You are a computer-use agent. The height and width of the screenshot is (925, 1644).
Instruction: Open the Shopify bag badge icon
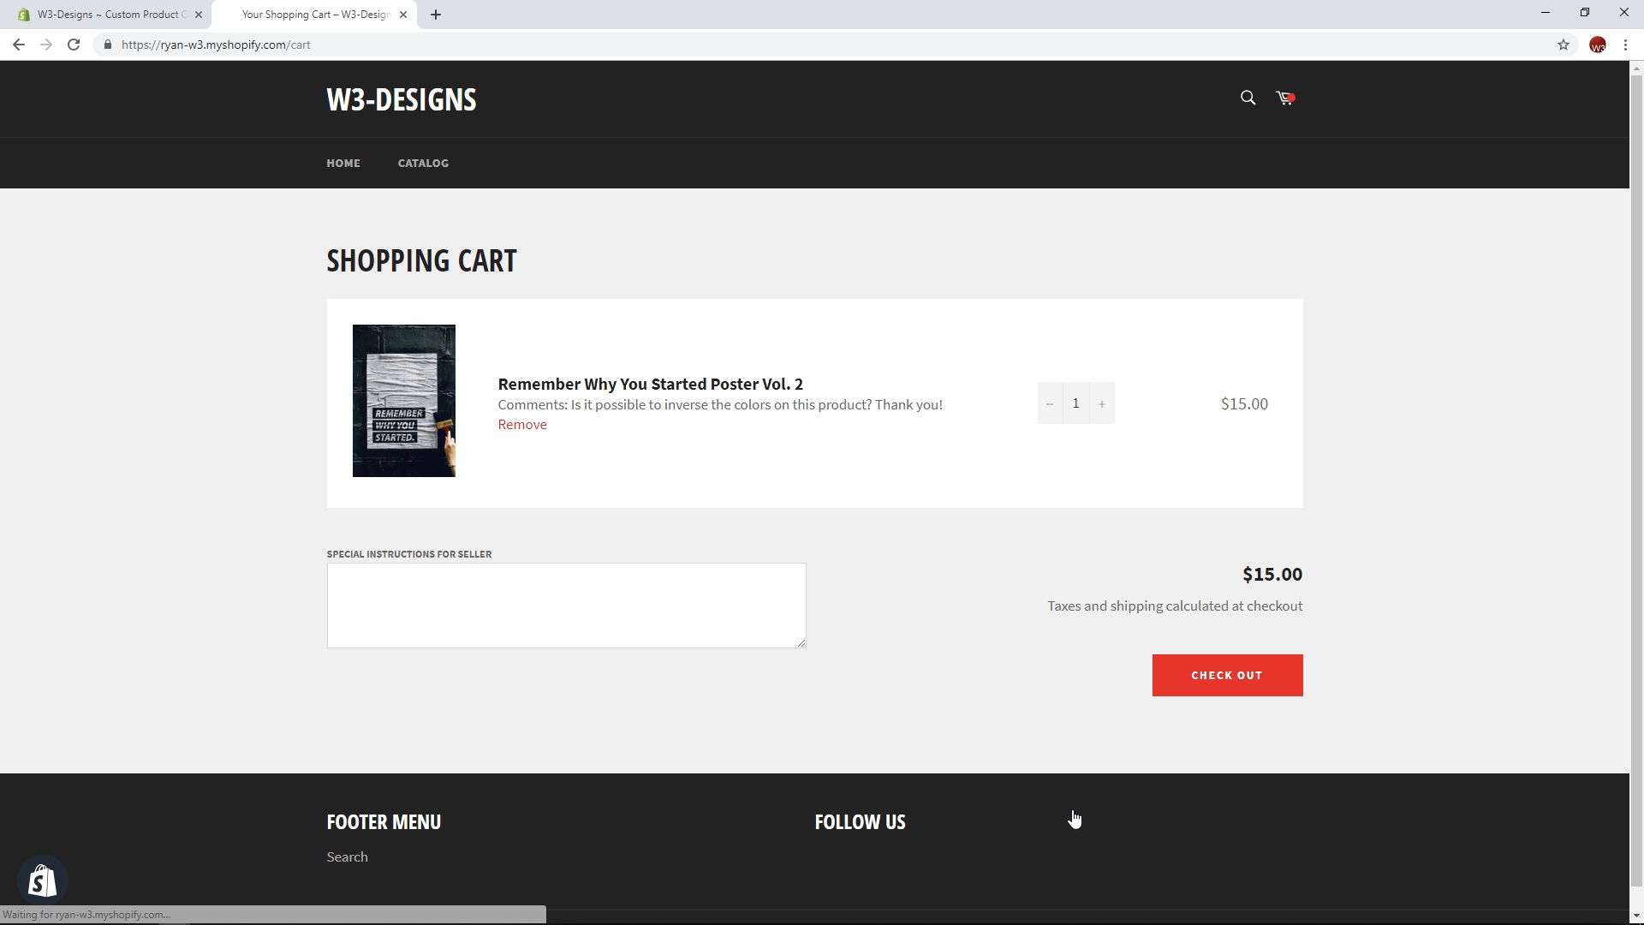pos(42,880)
